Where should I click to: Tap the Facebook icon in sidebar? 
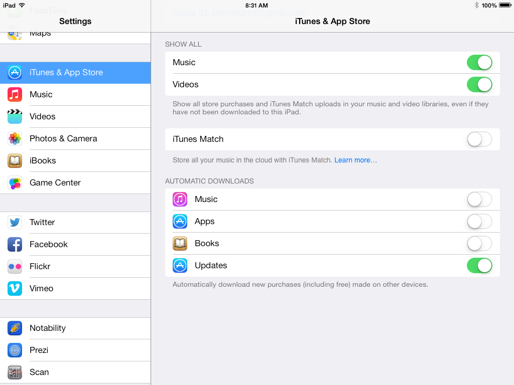click(x=15, y=244)
